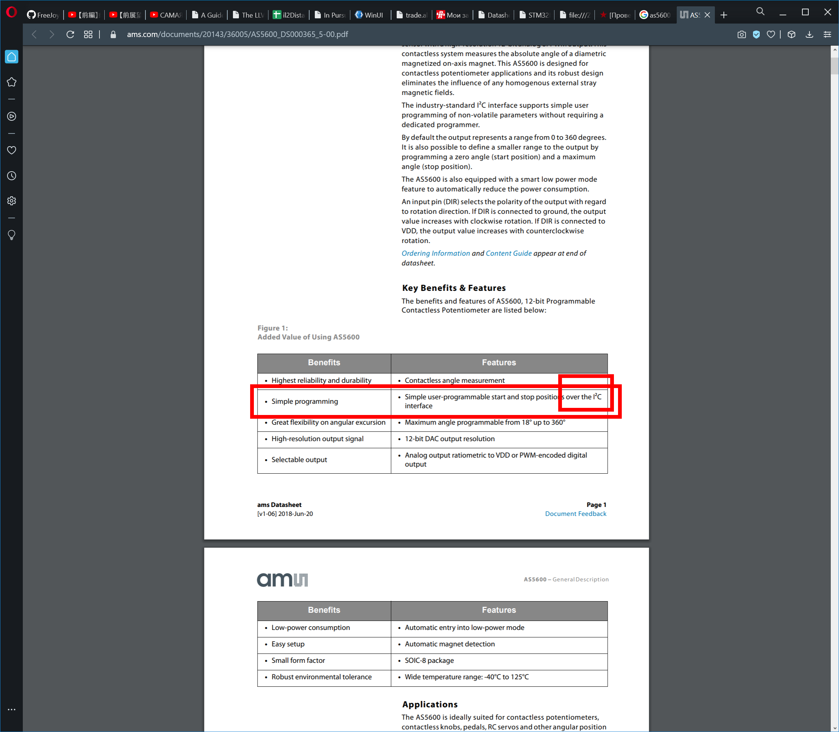Viewport: 839px width, 732px height.
Task: Click the Opera menu logo
Action: click(12, 12)
